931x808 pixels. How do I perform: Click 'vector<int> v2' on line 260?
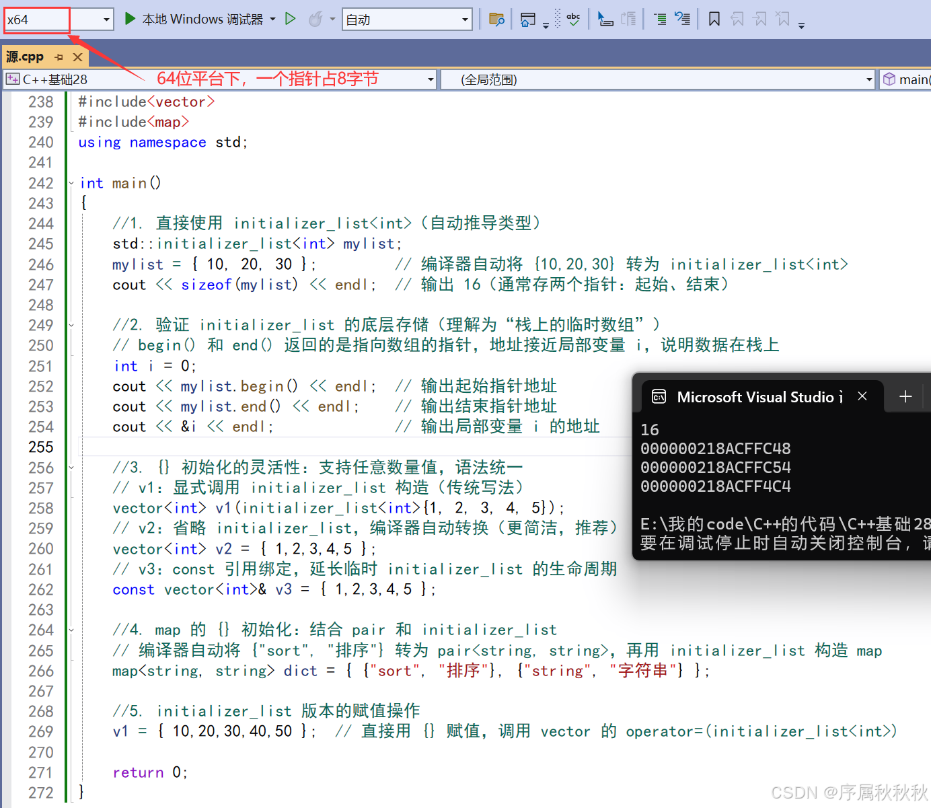pyautogui.click(x=172, y=549)
